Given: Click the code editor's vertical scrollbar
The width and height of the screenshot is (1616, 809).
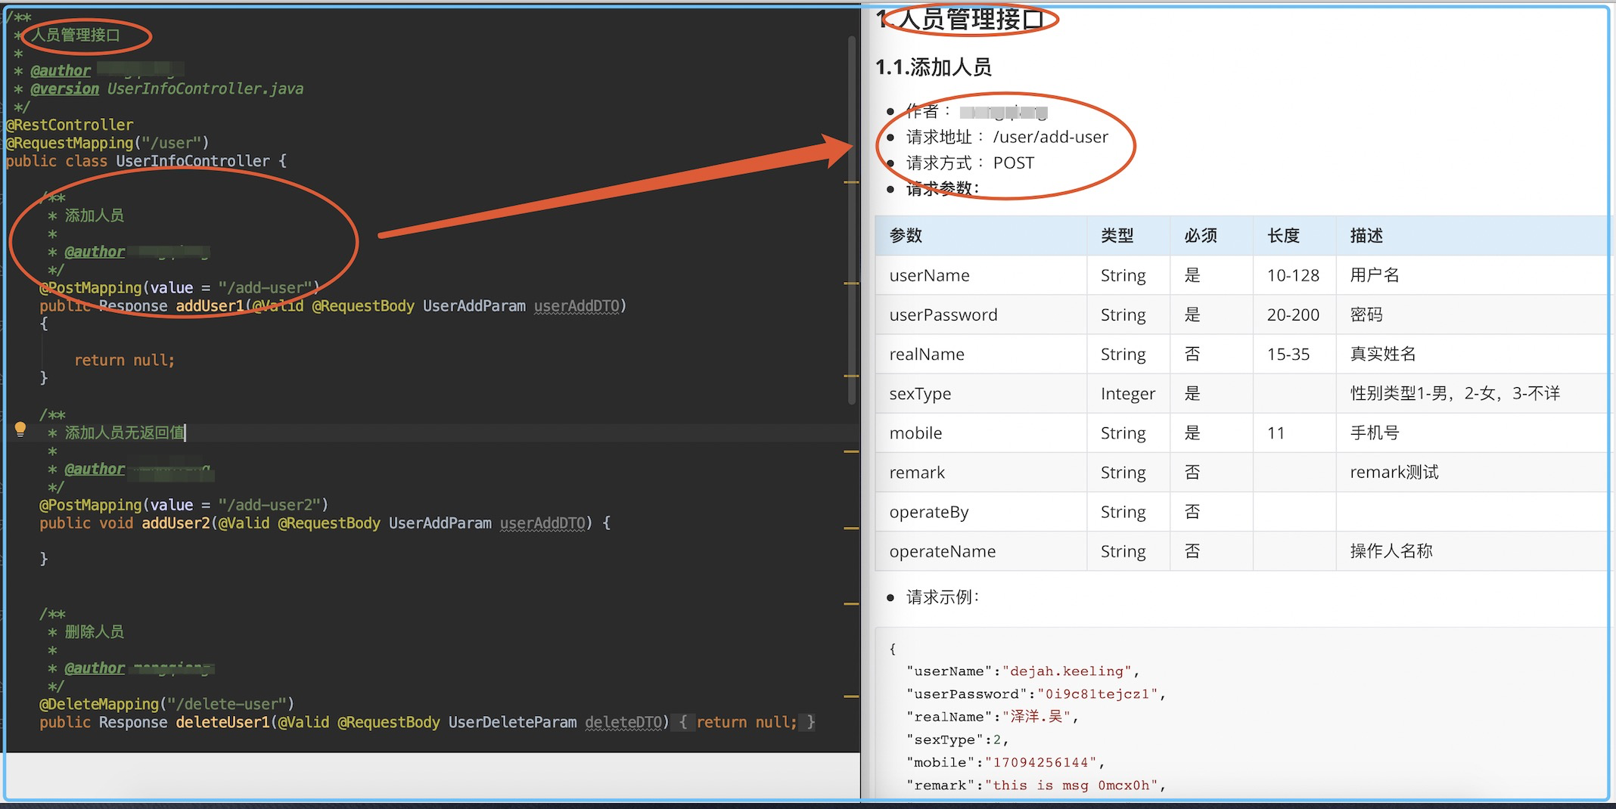Looking at the screenshot, I should click(x=852, y=219).
